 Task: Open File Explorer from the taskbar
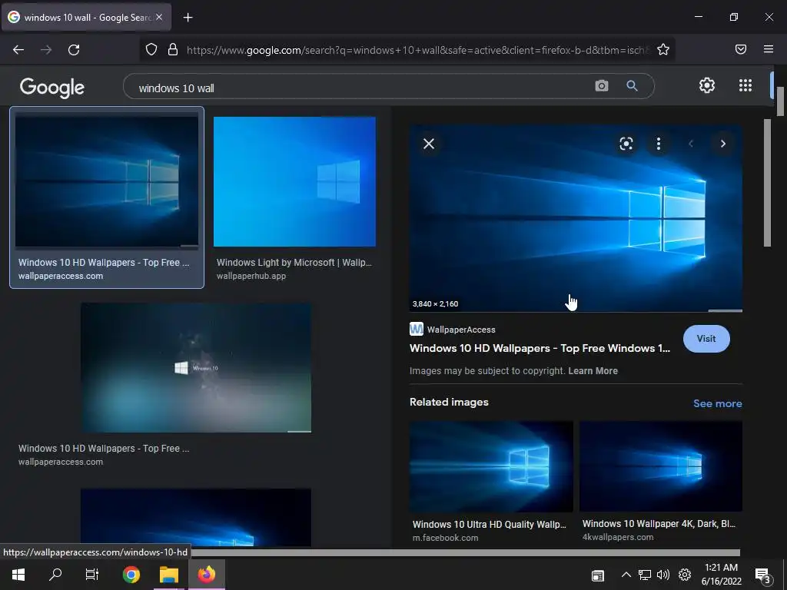[x=169, y=575]
